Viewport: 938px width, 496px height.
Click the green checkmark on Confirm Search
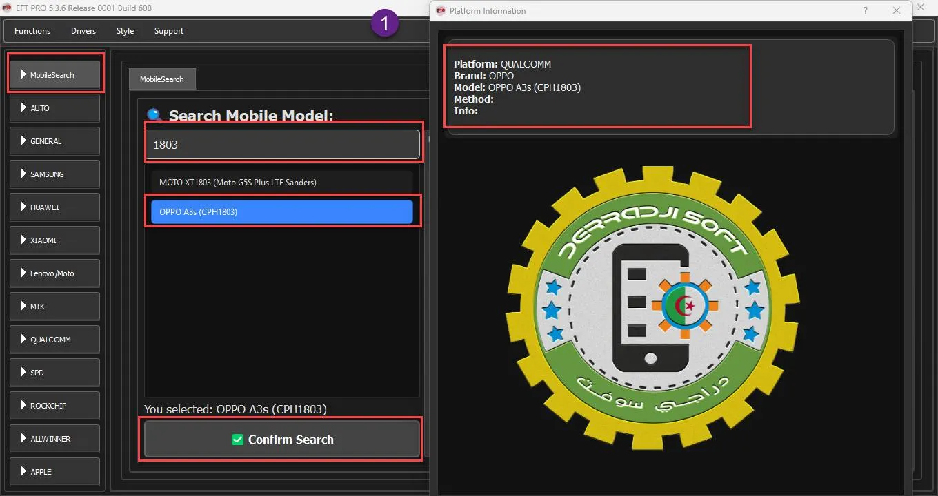[x=238, y=440]
